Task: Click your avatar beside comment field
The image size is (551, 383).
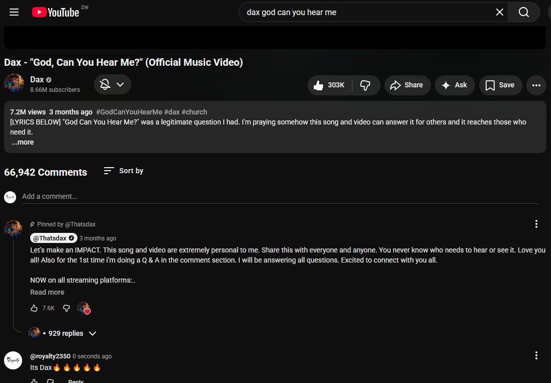Action: [x=10, y=197]
